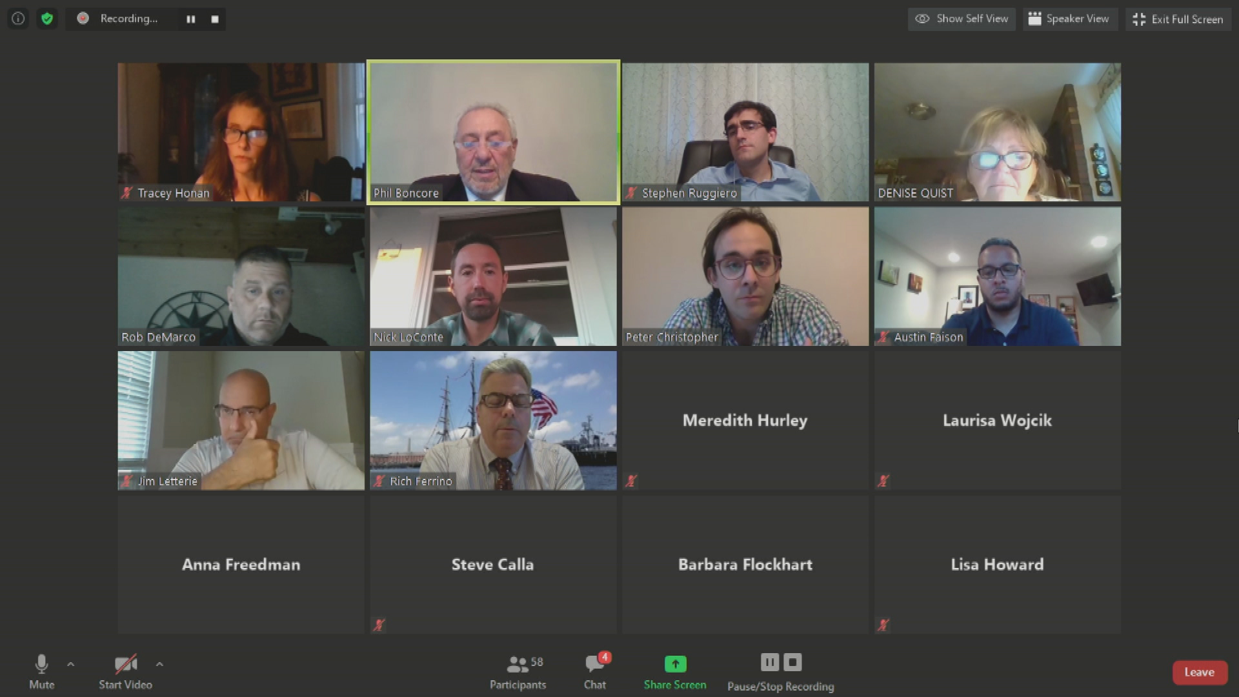This screenshot has width=1239, height=697.
Task: Mute the microphone
Action: point(42,672)
